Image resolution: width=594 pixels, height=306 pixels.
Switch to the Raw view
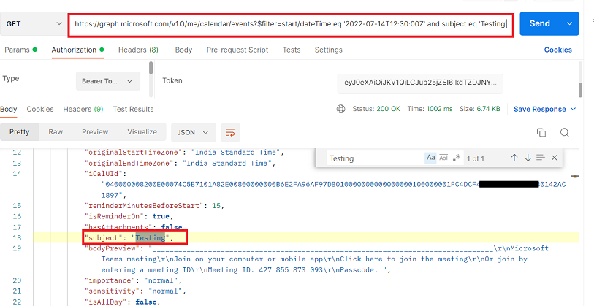[56, 132]
